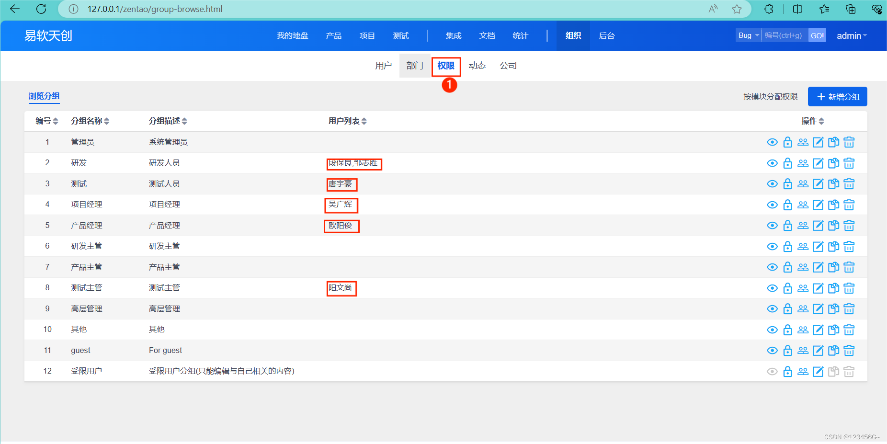Screen dimensions: 887x444
Task: Open browser extensions puzzle icon
Action: pyautogui.click(x=769, y=9)
